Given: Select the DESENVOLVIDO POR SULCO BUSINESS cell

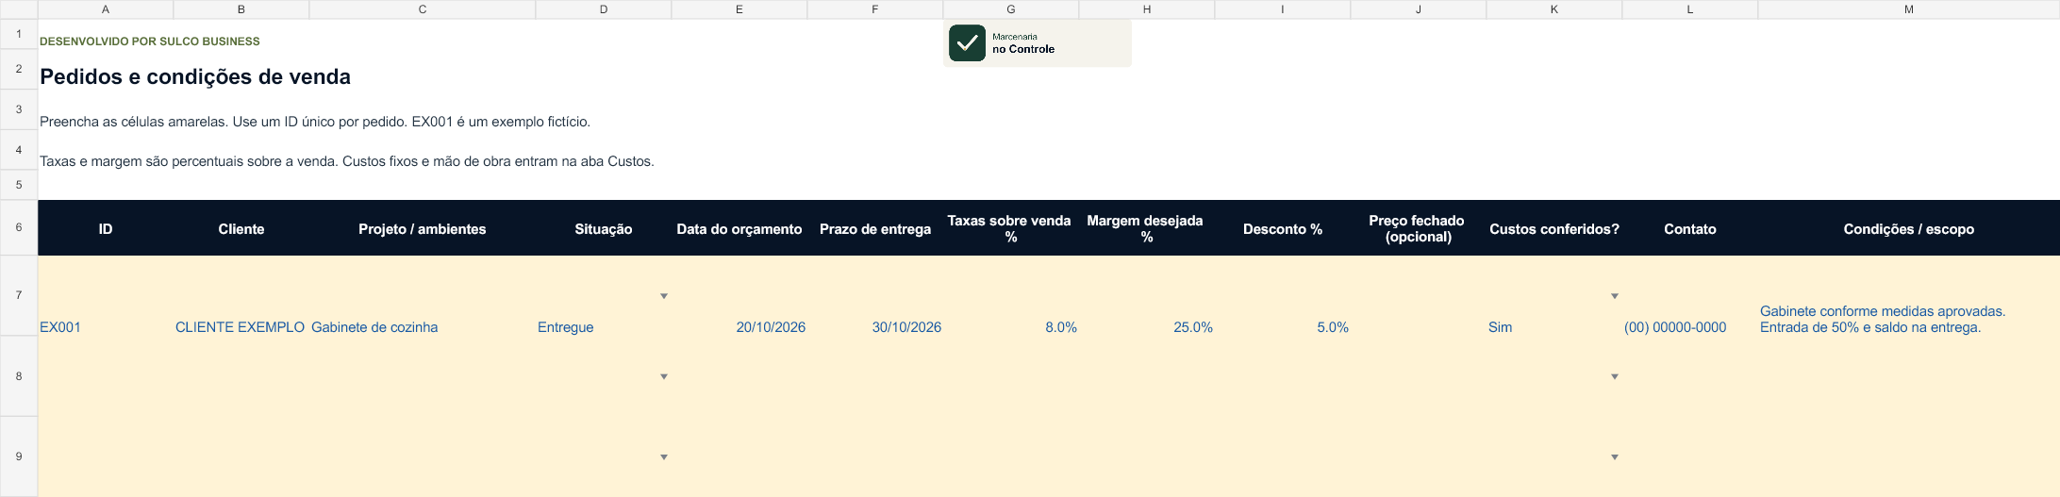Looking at the screenshot, I should click(x=150, y=41).
